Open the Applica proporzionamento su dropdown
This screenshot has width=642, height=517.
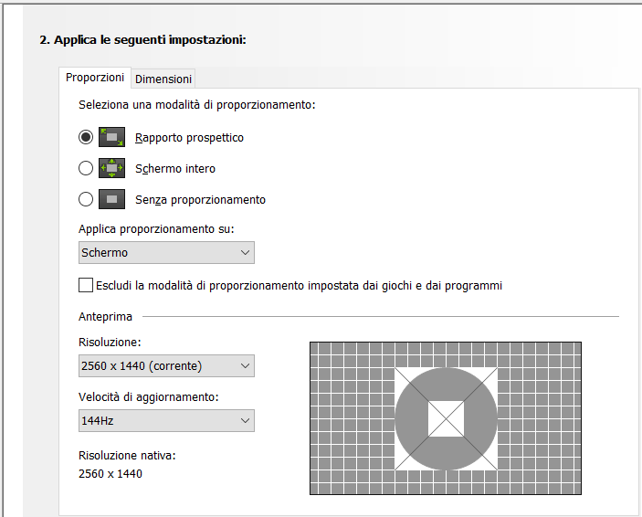[x=166, y=252]
